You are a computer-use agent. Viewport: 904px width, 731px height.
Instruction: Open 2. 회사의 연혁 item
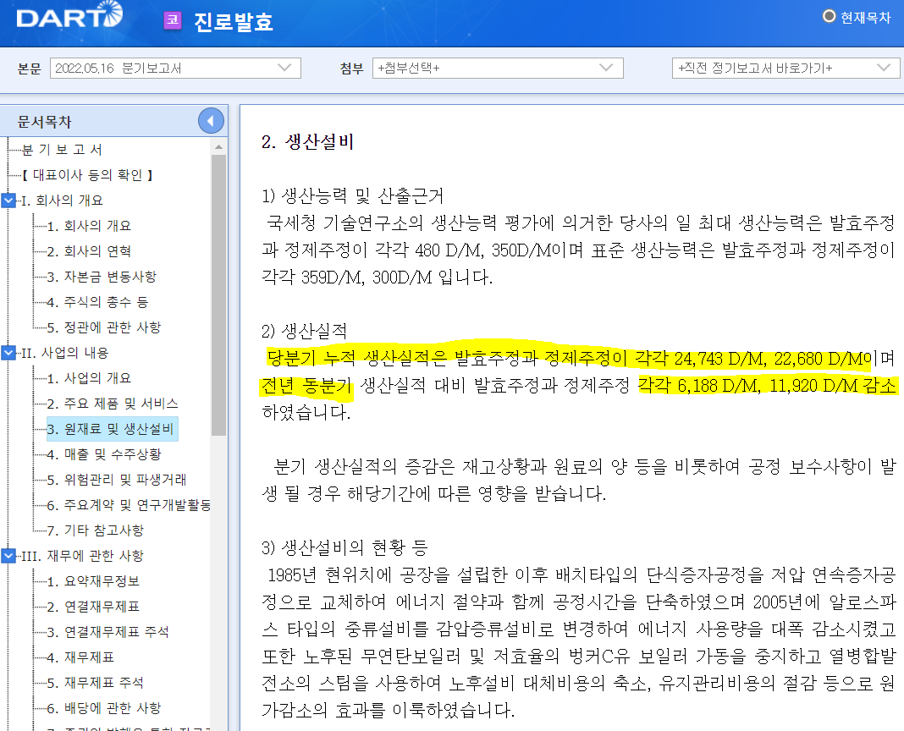[x=89, y=250]
